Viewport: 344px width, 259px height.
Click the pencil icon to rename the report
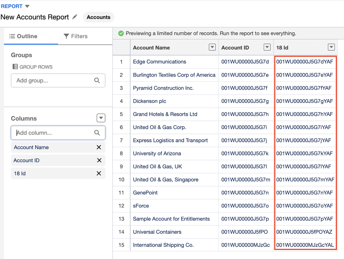tap(74, 17)
